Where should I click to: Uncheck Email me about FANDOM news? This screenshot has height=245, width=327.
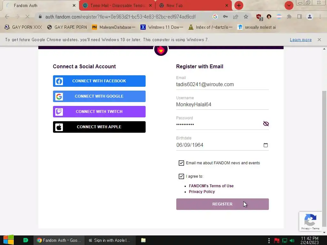tap(181, 163)
